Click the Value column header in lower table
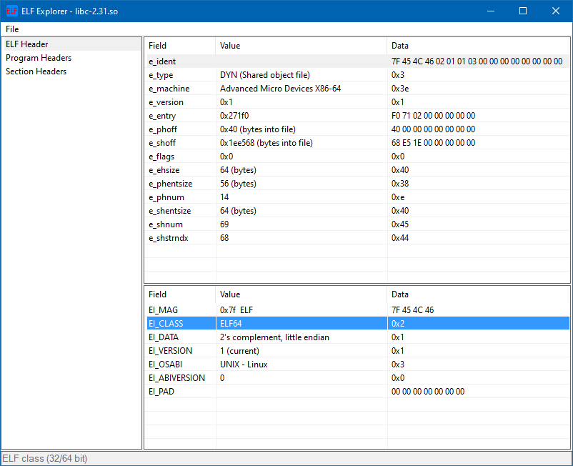This screenshot has width=573, height=466. [301, 294]
